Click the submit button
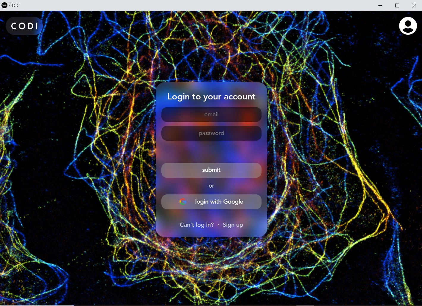This screenshot has height=306, width=422. 211,170
